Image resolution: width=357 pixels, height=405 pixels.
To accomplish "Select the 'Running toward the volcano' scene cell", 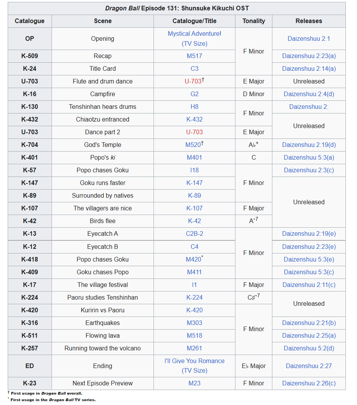I will coord(103,348).
